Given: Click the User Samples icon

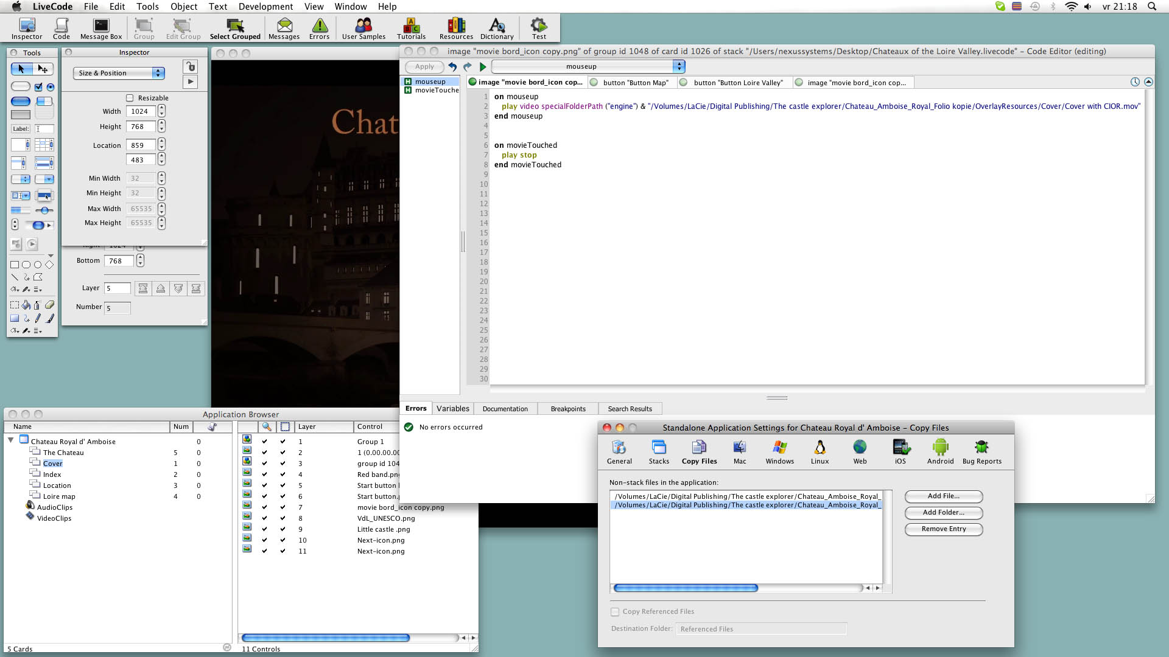Looking at the screenshot, I should (363, 29).
